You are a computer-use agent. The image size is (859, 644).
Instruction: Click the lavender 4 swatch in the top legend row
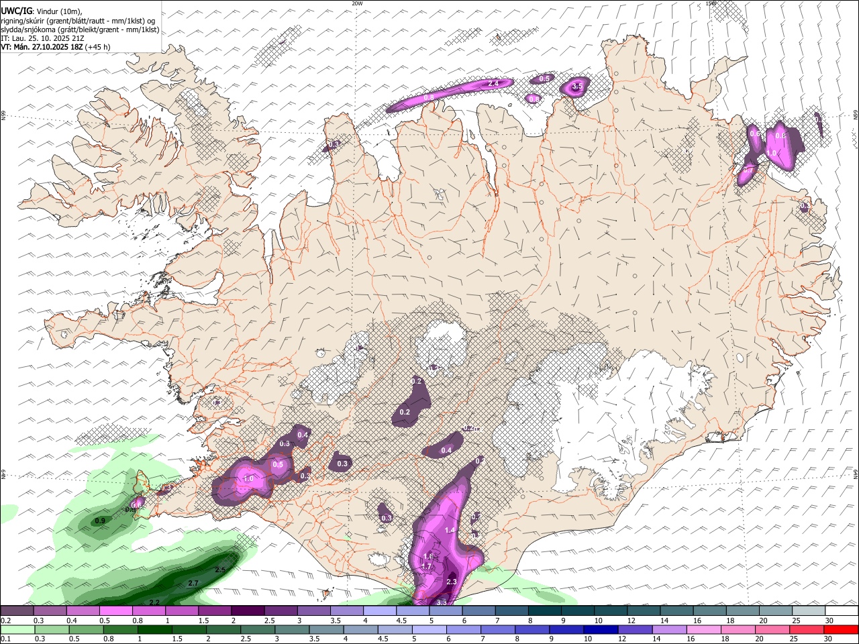coord(379,611)
